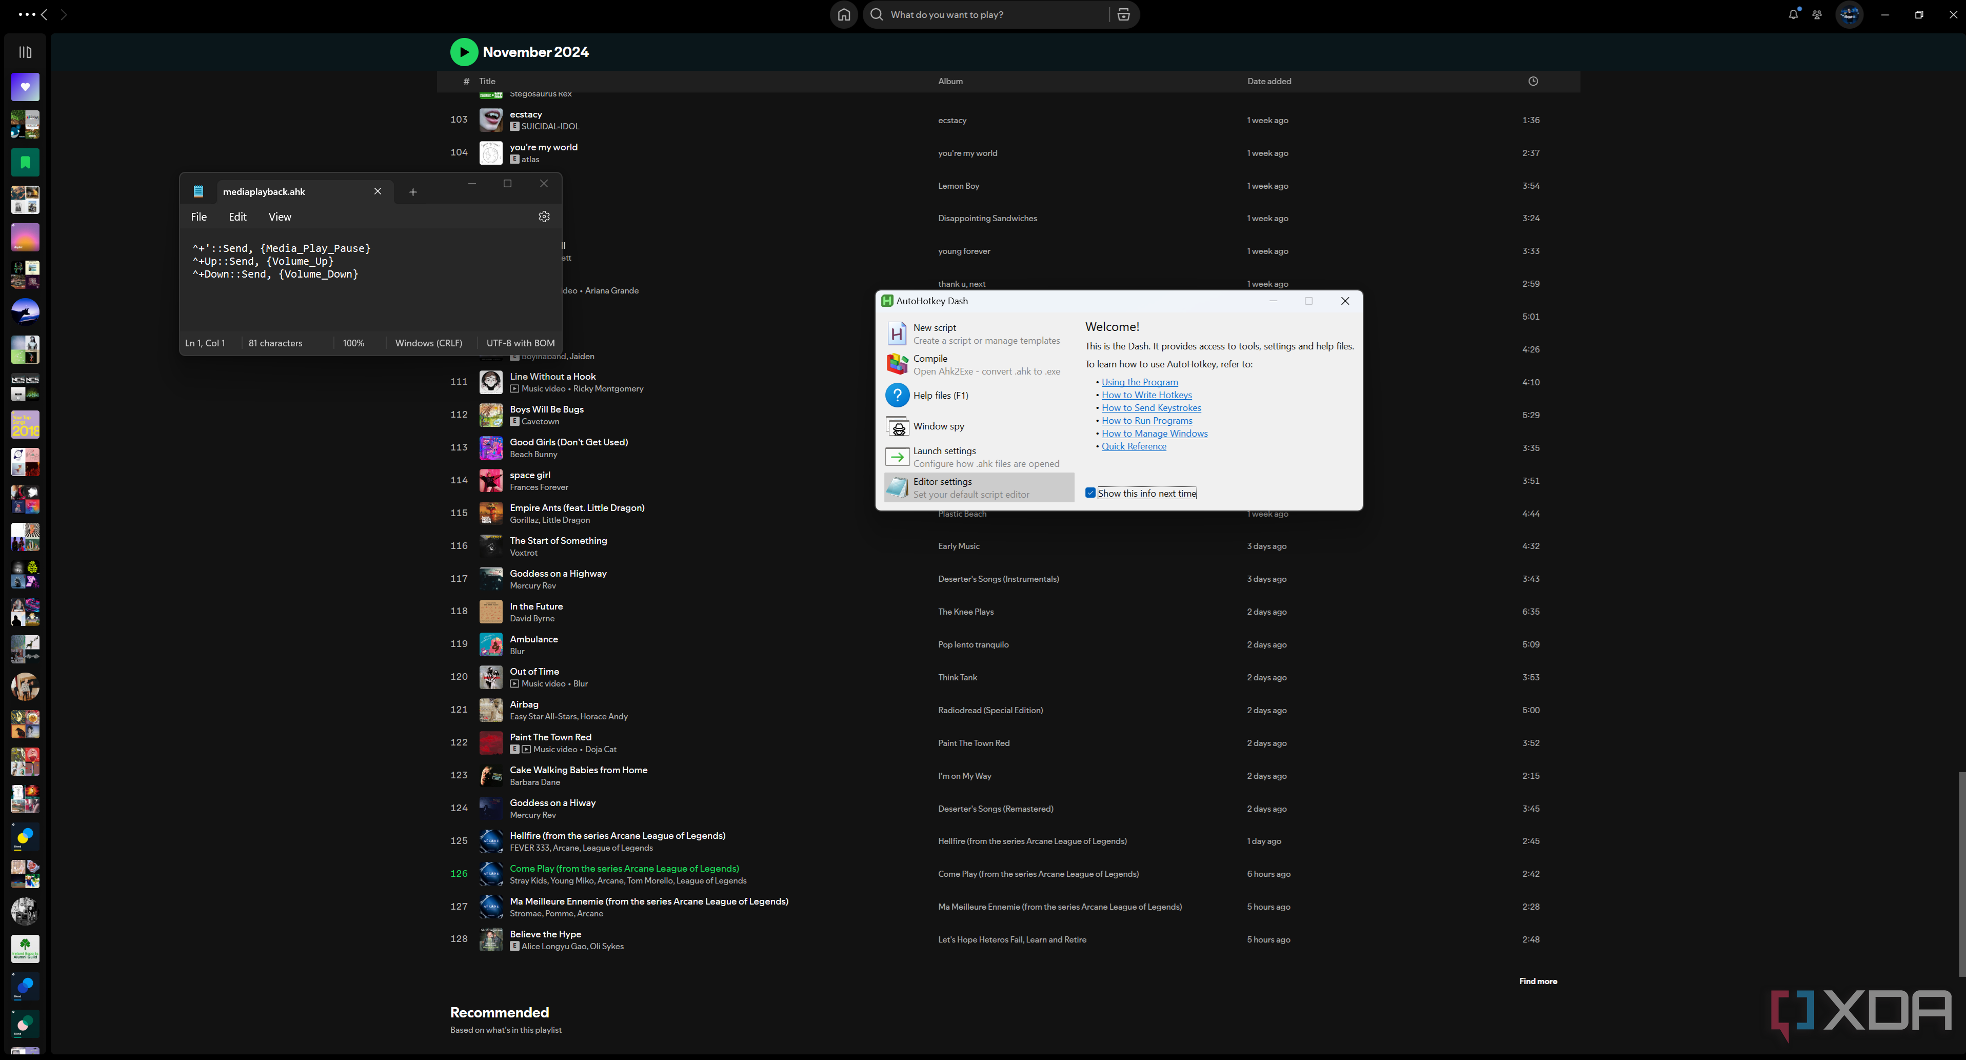1966x1060 pixels.
Task: Toggle the Show this info next time checkbox
Action: tap(1089, 494)
